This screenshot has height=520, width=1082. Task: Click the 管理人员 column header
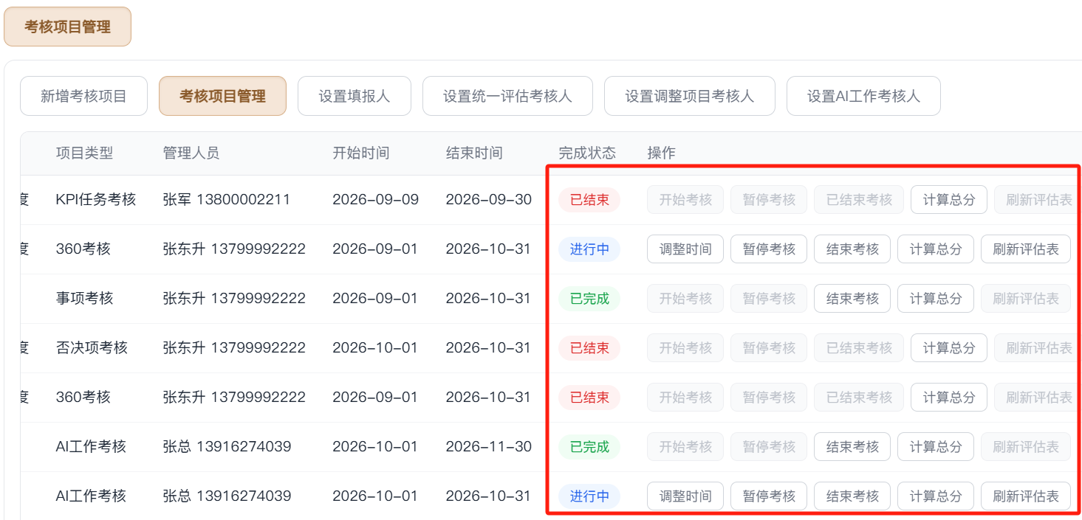click(191, 153)
